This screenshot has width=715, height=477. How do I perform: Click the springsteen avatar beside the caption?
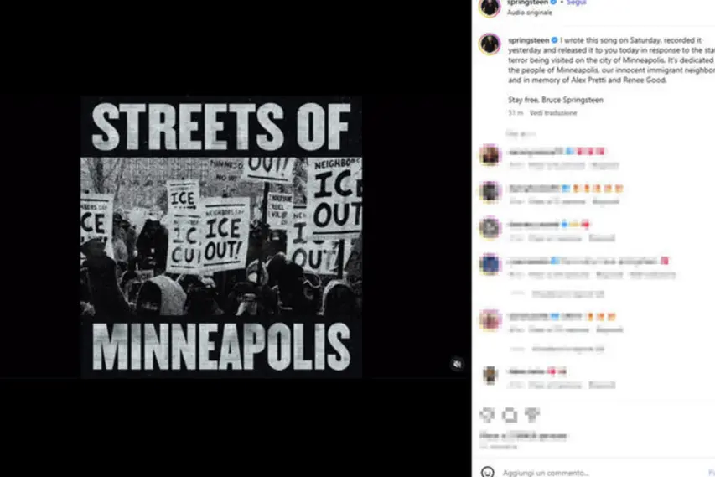490,44
